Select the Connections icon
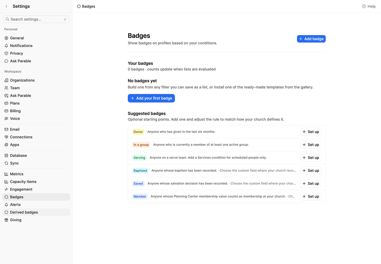 [x=6, y=137]
